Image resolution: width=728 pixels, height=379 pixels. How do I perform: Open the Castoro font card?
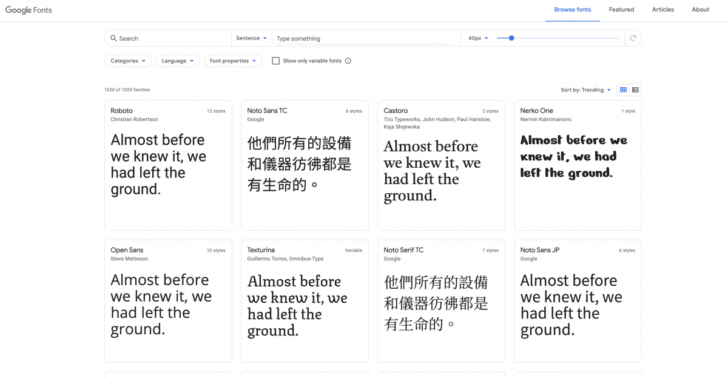pos(441,165)
